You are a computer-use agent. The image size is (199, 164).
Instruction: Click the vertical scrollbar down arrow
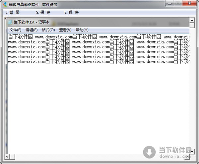(x=192, y=152)
